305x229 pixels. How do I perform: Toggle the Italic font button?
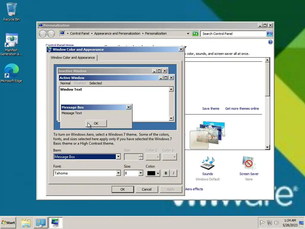point(173,173)
